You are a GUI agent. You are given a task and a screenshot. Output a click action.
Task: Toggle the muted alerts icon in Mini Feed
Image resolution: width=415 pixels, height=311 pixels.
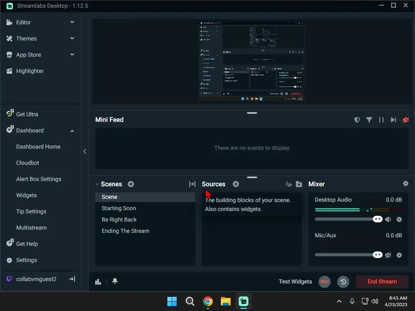(x=405, y=120)
